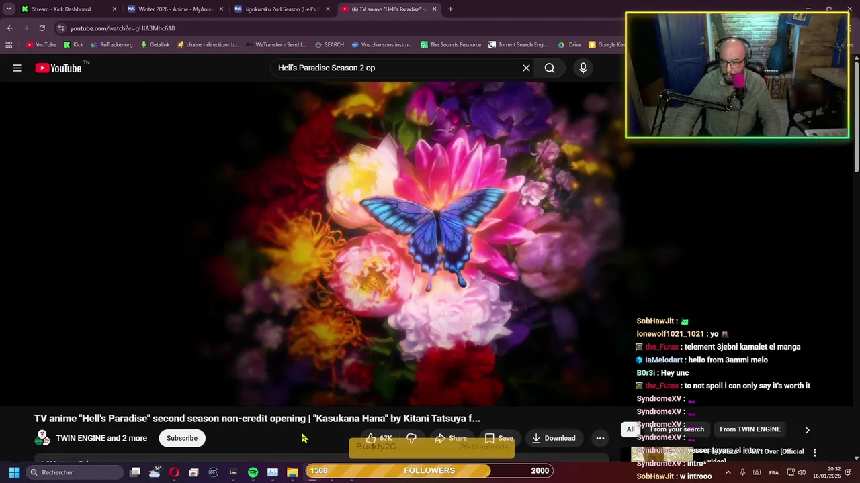This screenshot has width=860, height=483.
Task: Open Task View from the taskbar
Action: click(x=135, y=472)
